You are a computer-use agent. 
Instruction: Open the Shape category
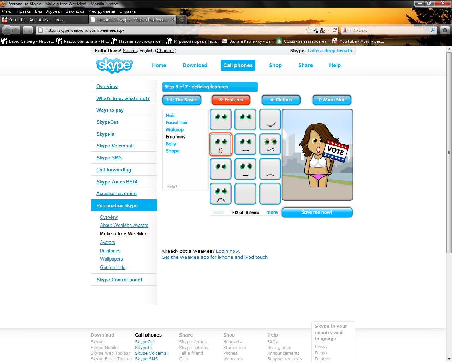tap(173, 151)
